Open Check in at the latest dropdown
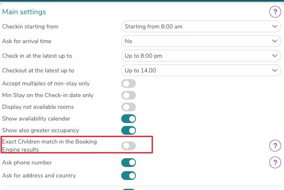Screen dimensions: 284x190 tap(201, 56)
